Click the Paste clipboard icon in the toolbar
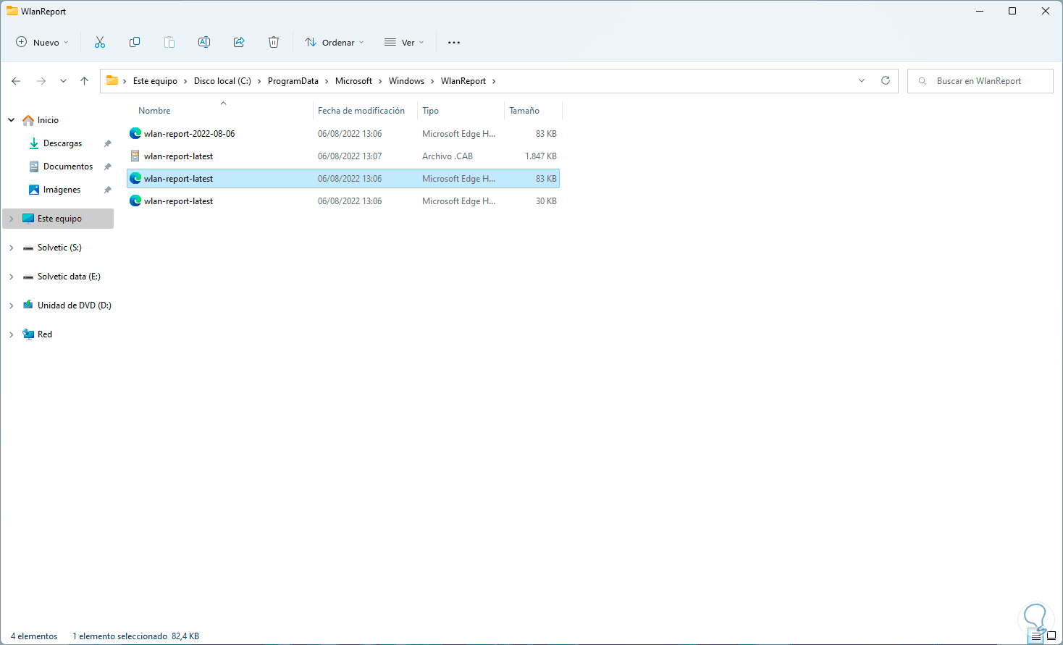Image resolution: width=1063 pixels, height=645 pixels. point(169,43)
